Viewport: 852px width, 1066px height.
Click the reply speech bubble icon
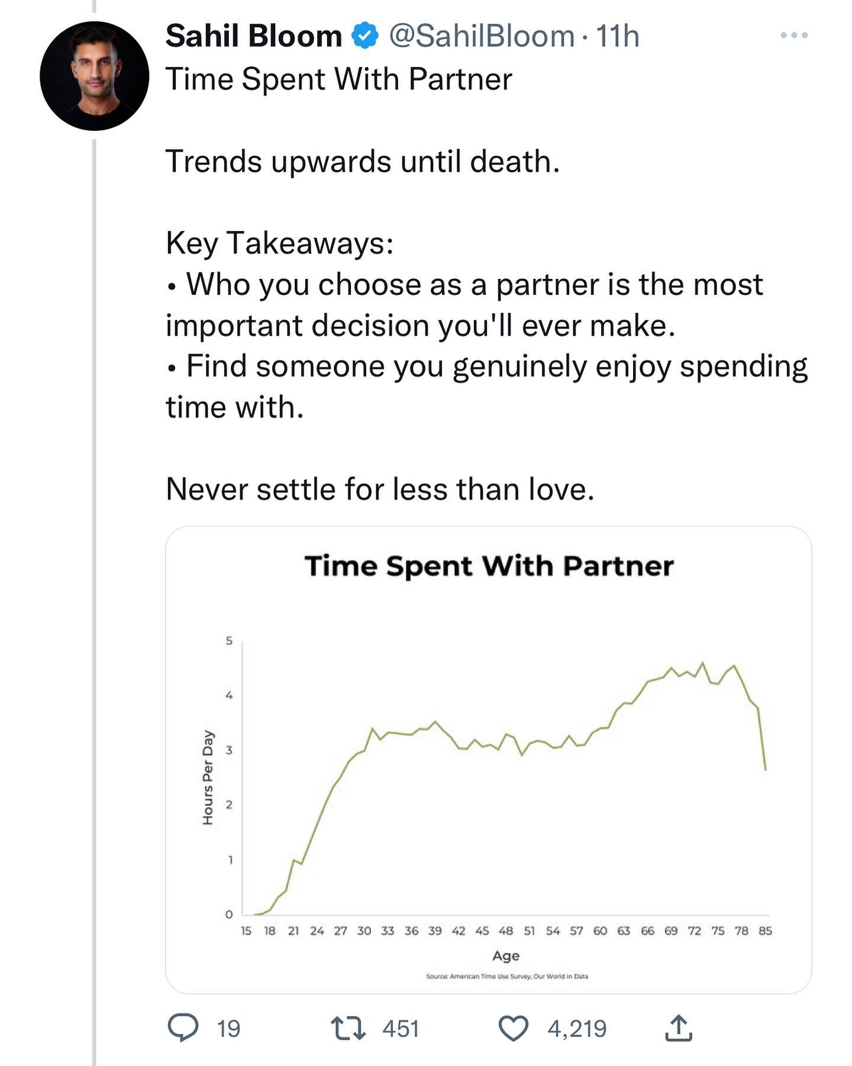point(183,1028)
